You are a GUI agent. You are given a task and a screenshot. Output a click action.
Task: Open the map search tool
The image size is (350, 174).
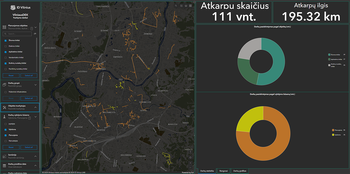click(176, 6)
